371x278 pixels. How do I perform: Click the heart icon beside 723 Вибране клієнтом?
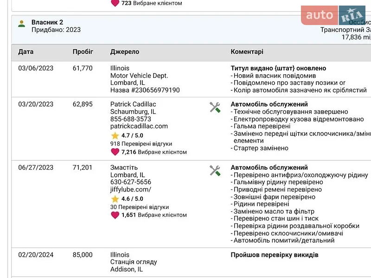(115, 3)
